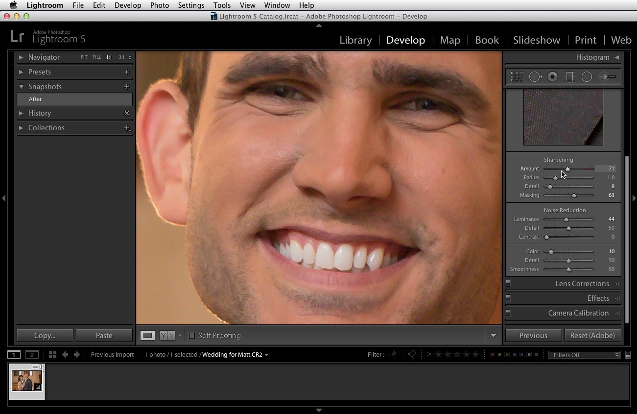
Task: Hide left panel with edge arrow
Action: point(4,198)
